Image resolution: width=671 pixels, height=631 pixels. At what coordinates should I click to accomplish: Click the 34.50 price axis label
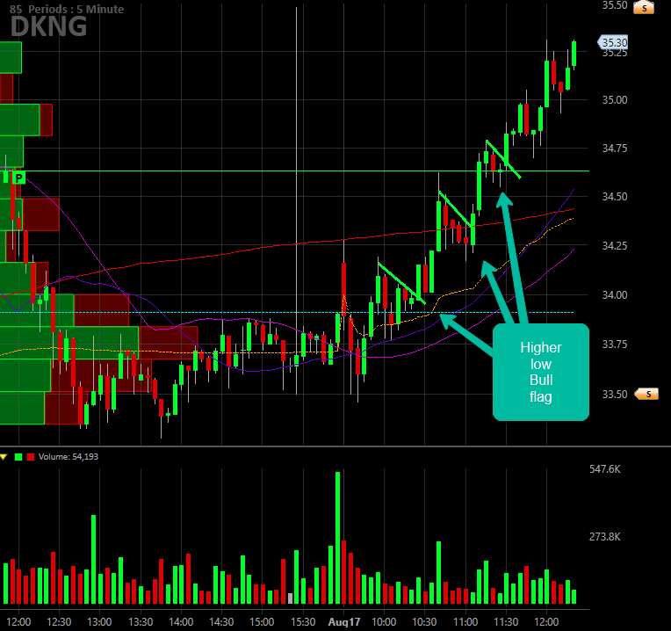[x=615, y=197]
